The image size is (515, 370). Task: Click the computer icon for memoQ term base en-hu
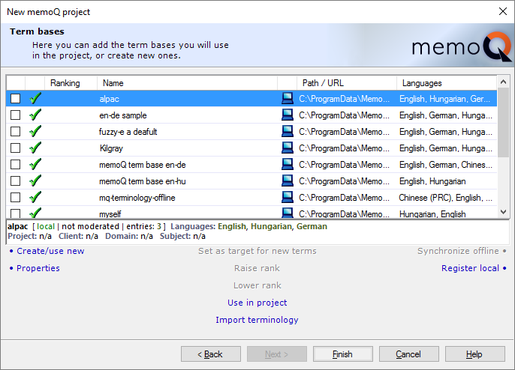click(288, 181)
